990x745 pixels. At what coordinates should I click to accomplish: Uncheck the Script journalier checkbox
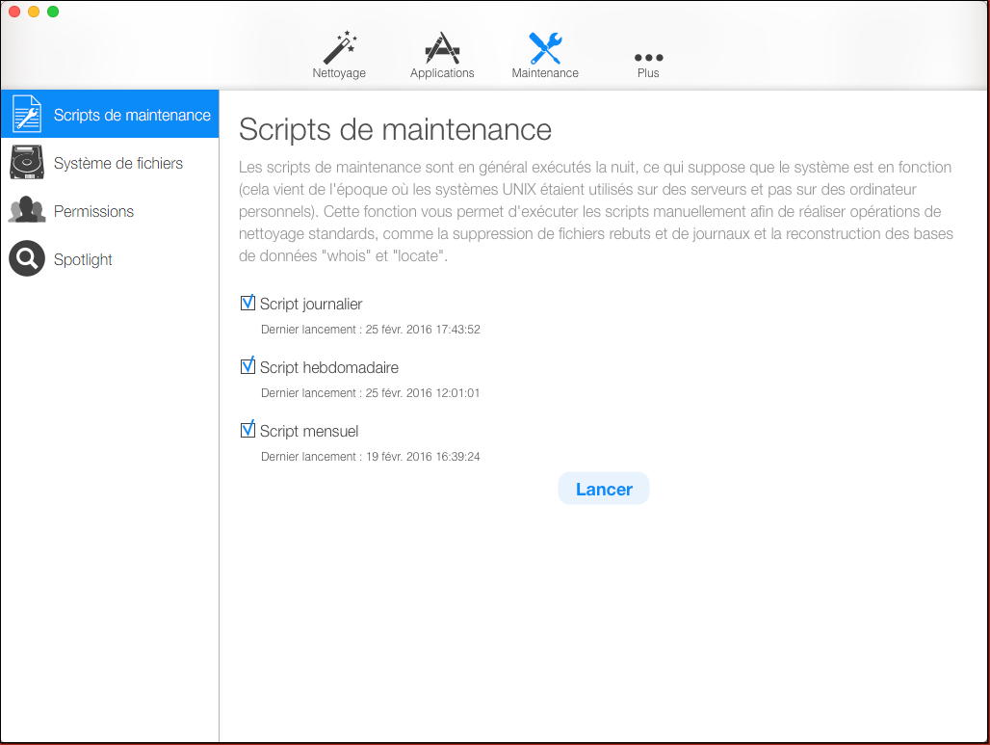248,303
